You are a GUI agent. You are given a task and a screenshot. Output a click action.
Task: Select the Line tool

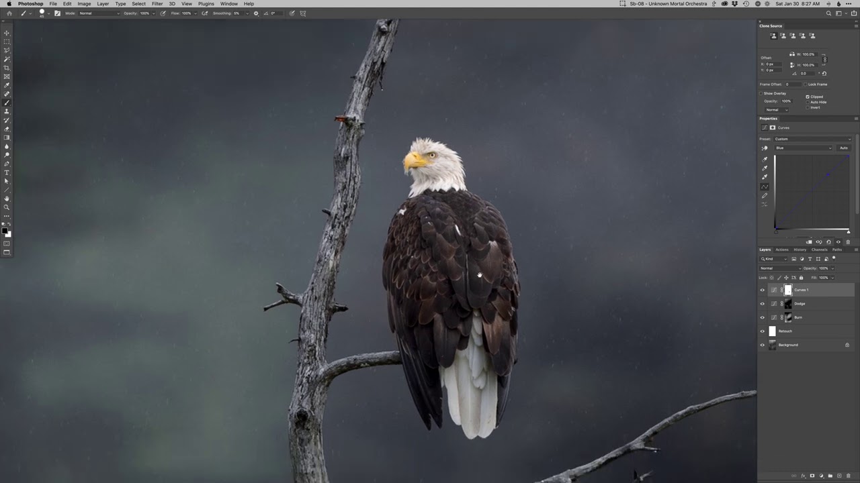coord(7,190)
